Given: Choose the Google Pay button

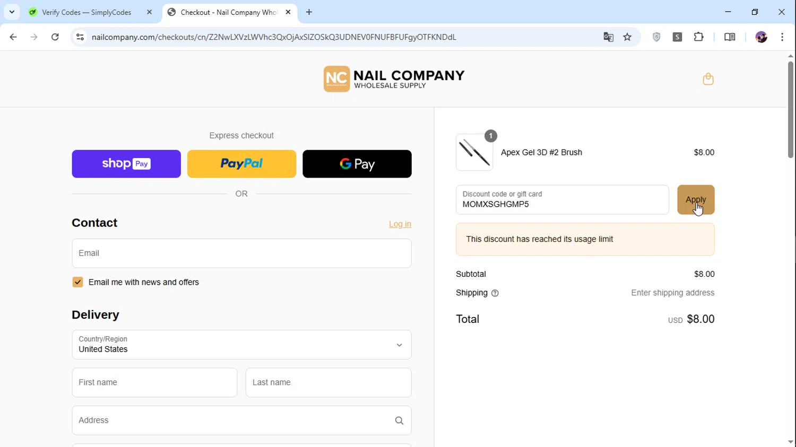Looking at the screenshot, I should click(x=357, y=164).
